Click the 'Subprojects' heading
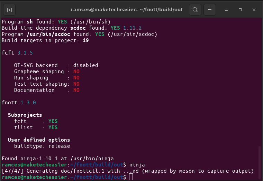 [x=25, y=115]
